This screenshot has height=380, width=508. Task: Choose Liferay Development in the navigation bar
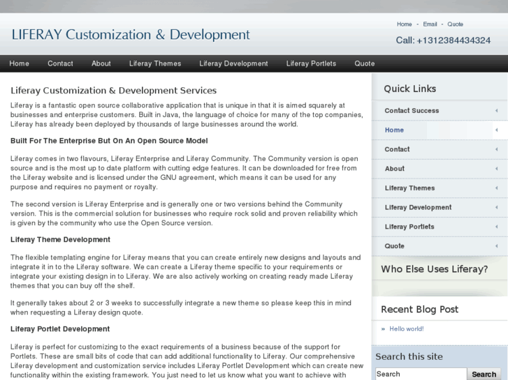coord(233,63)
